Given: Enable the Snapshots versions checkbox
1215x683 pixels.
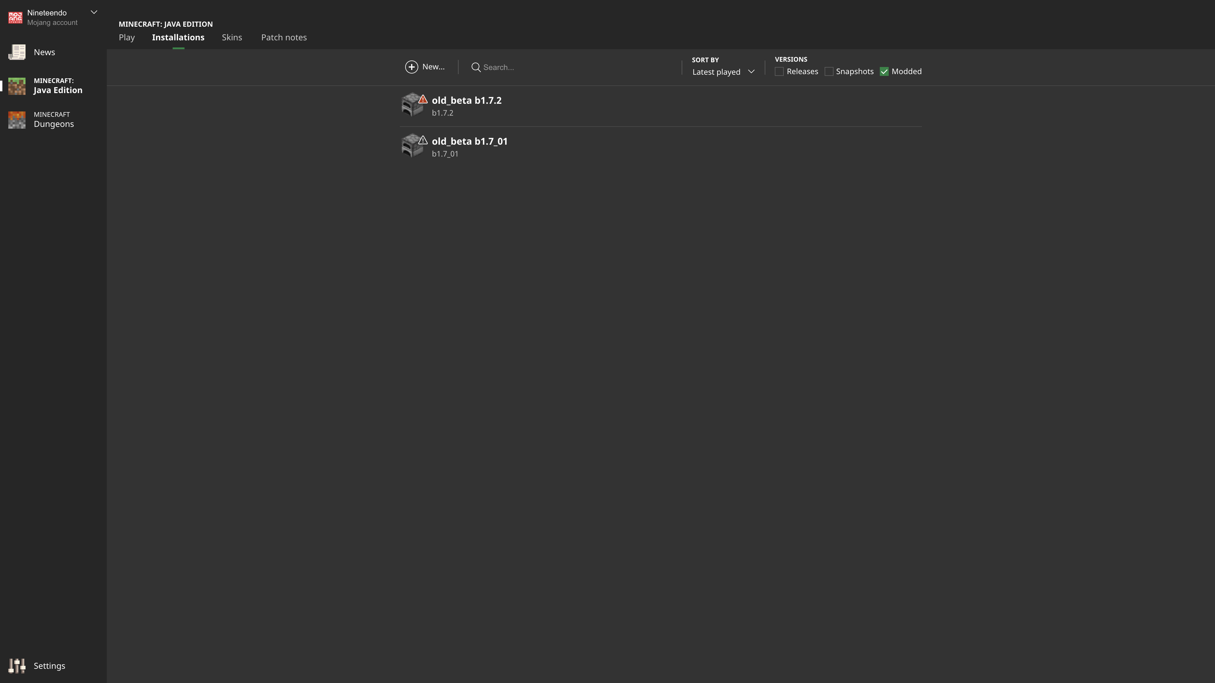Looking at the screenshot, I should (829, 72).
